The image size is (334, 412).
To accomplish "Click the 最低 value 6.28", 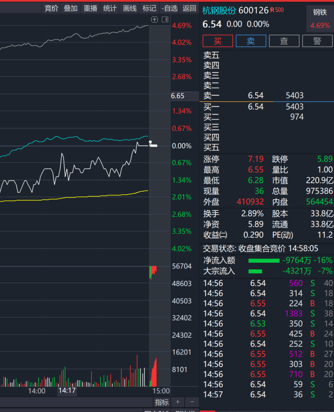I will 256,180.
